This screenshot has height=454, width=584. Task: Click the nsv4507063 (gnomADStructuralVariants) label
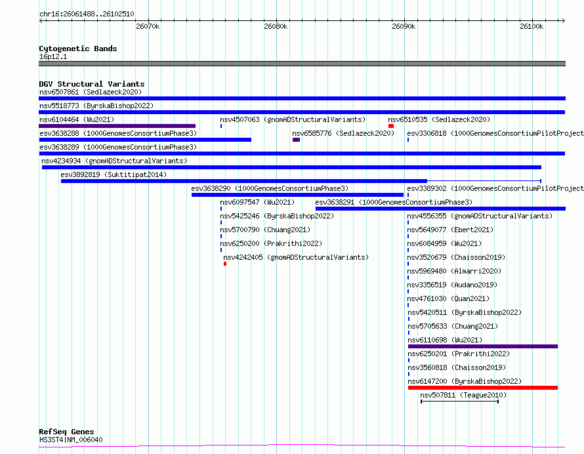point(293,119)
